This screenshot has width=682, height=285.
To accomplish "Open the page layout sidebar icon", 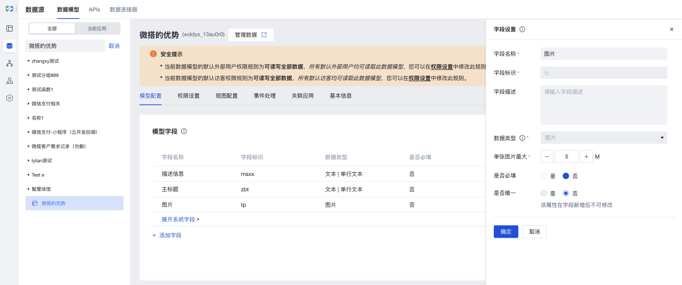I will 9,28.
